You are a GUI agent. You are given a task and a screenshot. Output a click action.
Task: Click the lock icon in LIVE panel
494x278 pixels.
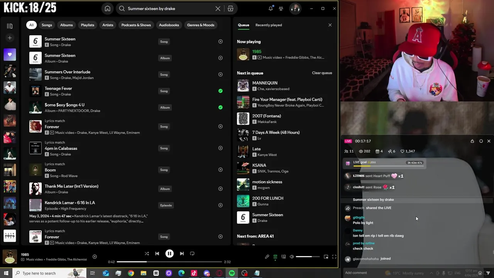coord(472,141)
